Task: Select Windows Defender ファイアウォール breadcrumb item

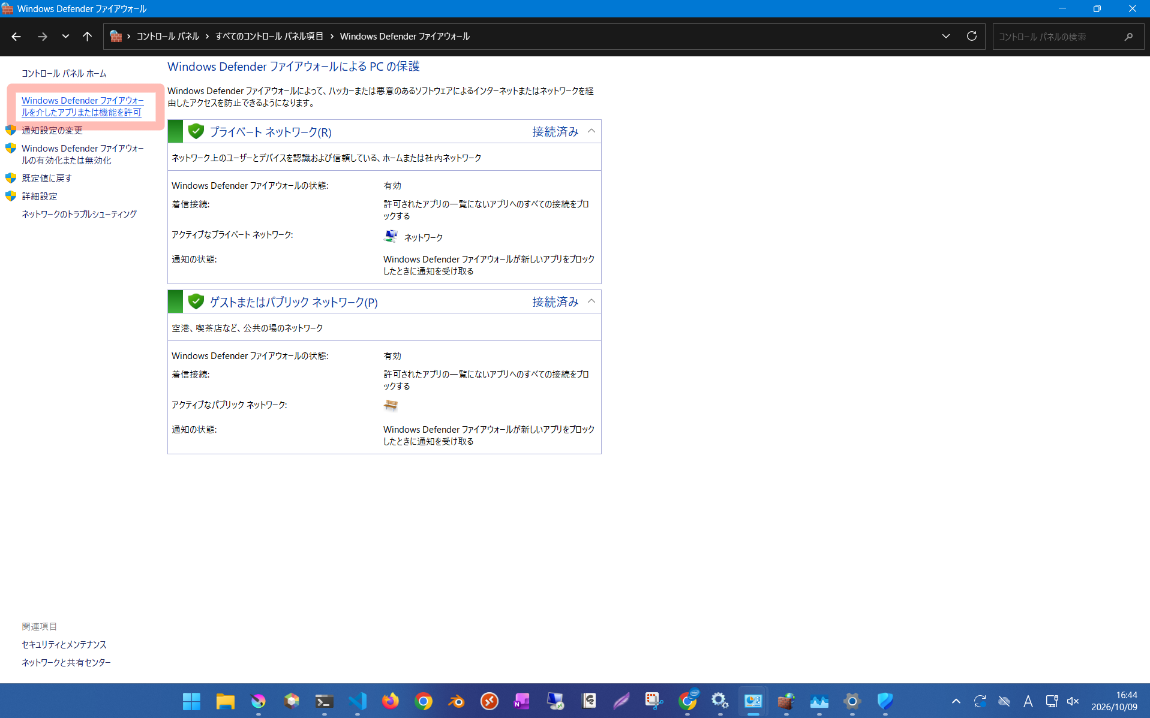Action: (x=404, y=37)
